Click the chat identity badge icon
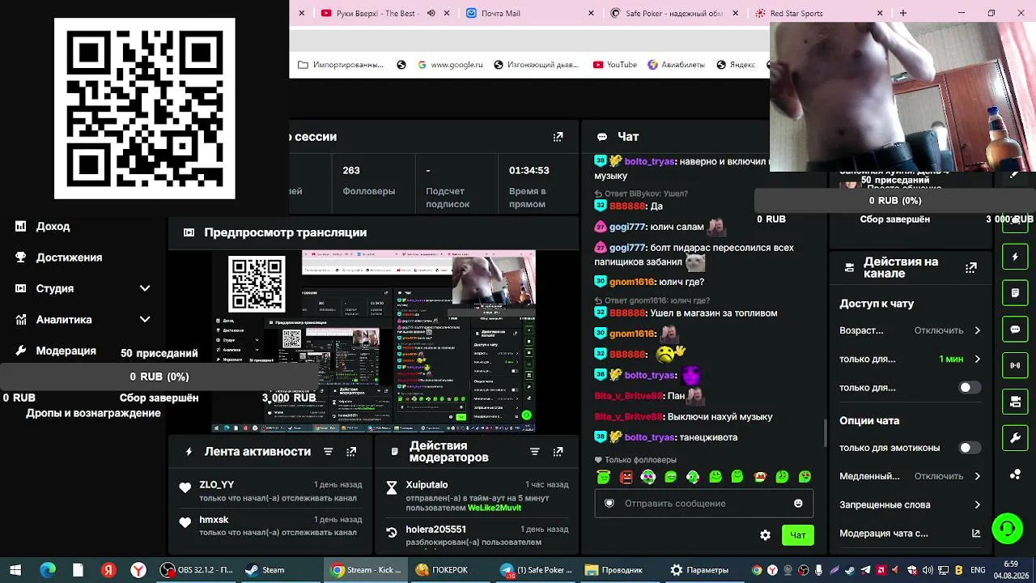This screenshot has height=583, width=1036. click(609, 504)
